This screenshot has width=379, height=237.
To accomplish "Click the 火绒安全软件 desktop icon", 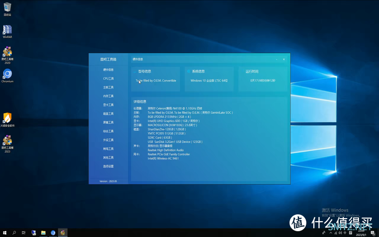I will [x=7, y=120].
